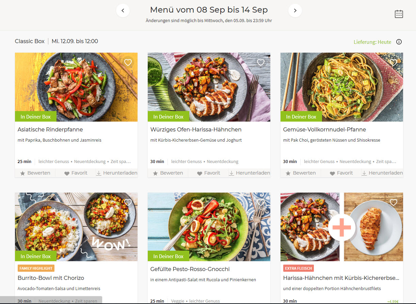
Task: Click the Bewerten star icon under Gemüse-Vollkornnudel-Pfanne
Action: [288, 173]
